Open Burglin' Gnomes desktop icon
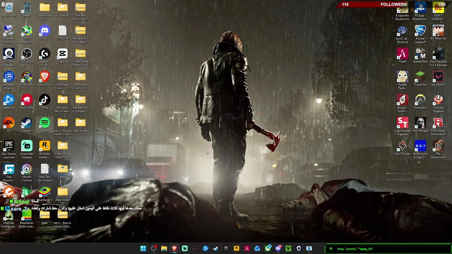Screen dimensions: 452x254 tap(403, 104)
